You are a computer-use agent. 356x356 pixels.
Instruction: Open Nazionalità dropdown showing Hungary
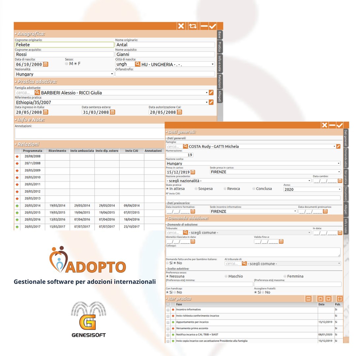point(64,74)
